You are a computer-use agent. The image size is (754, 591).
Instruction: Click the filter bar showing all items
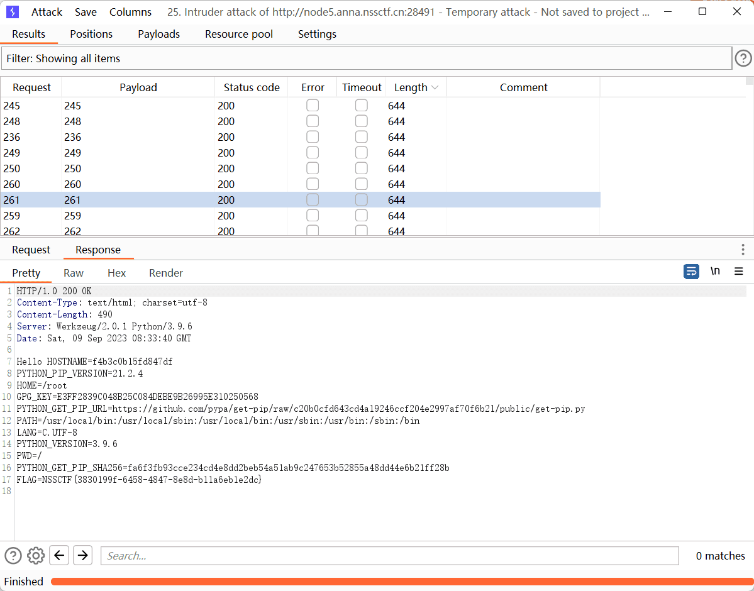[x=367, y=58]
